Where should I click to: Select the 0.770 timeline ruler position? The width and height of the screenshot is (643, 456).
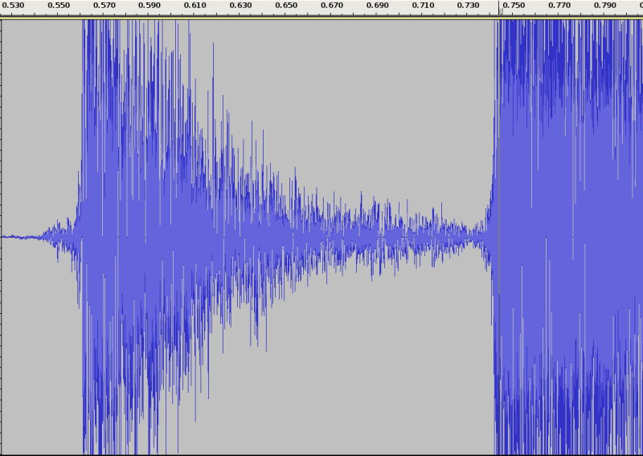[560, 6]
